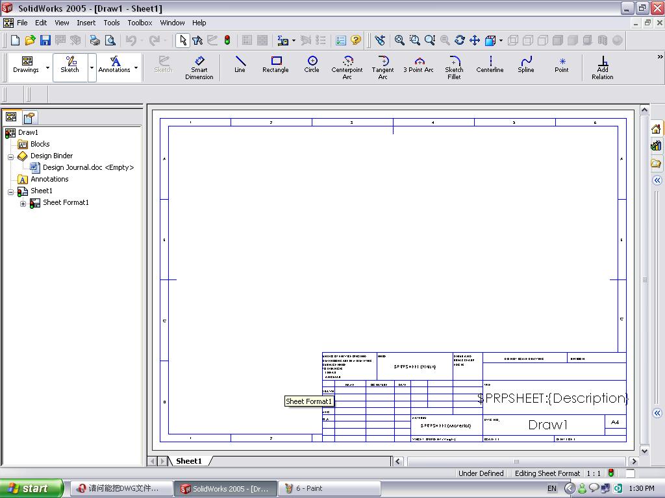Open the Tools menu
The width and height of the screenshot is (665, 498).
112,23
